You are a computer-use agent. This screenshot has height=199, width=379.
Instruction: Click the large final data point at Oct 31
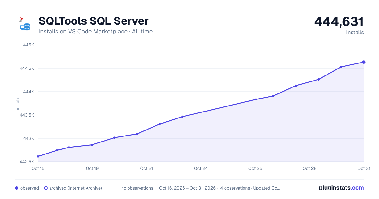click(364, 62)
